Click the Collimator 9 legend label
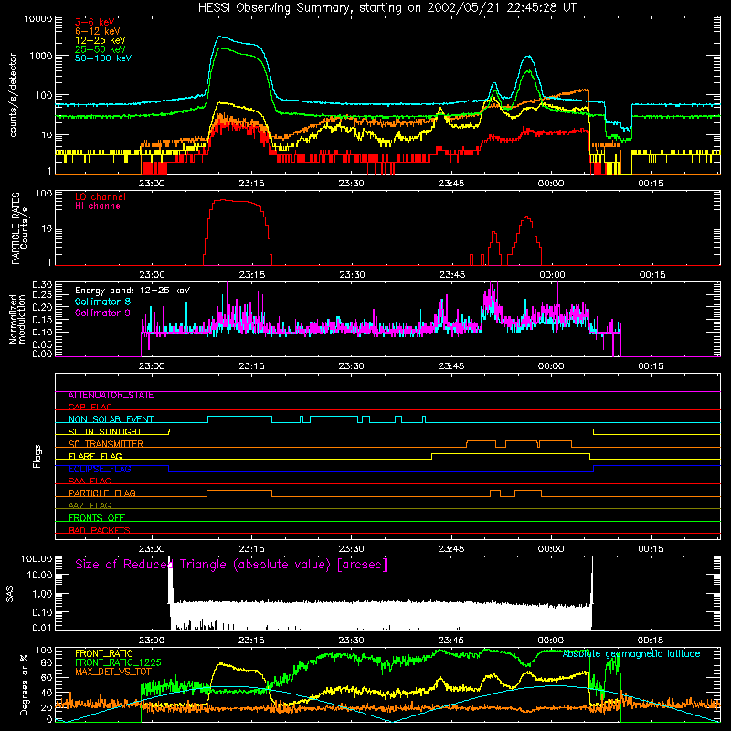Screen dimensions: 731x731 102,313
